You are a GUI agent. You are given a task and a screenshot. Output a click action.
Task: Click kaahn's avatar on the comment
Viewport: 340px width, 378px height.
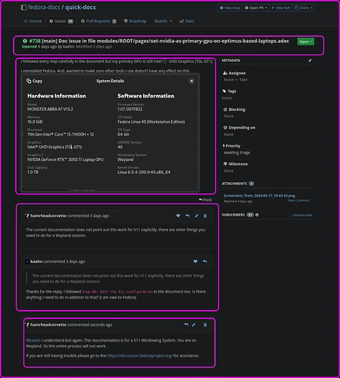pos(27,262)
